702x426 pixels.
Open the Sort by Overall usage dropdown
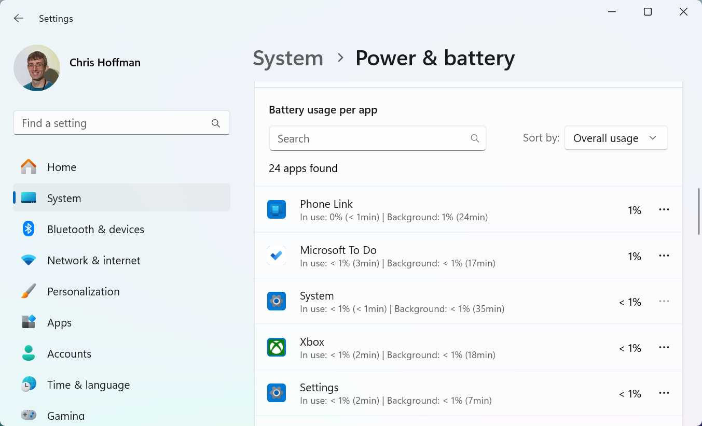pyautogui.click(x=616, y=138)
